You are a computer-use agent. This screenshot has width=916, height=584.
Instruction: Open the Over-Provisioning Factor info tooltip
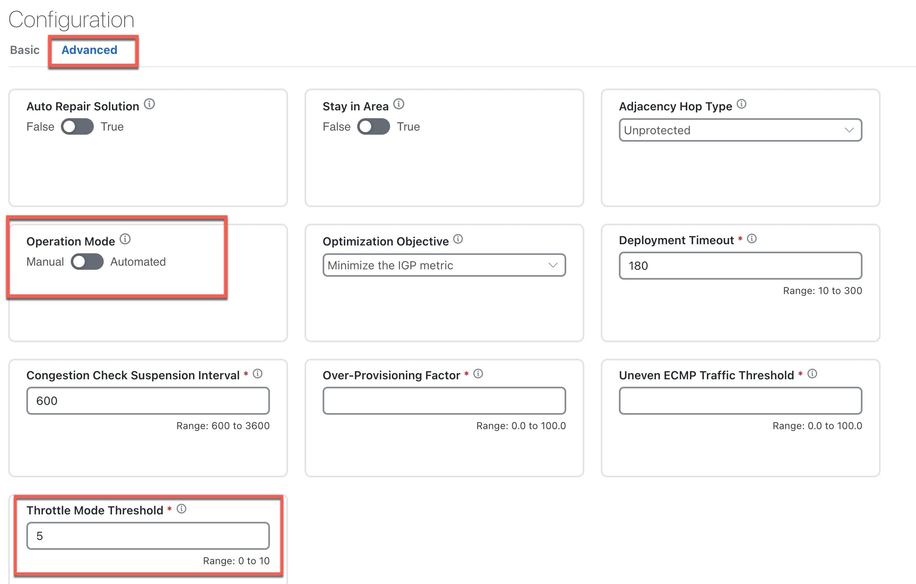point(478,373)
